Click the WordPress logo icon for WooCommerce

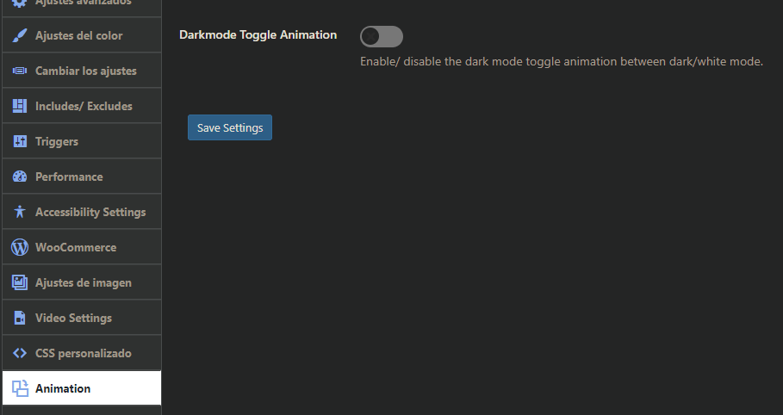pos(20,247)
